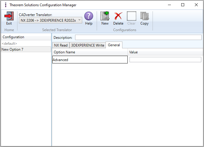
Task: Select the General tab
Action: (114, 45)
